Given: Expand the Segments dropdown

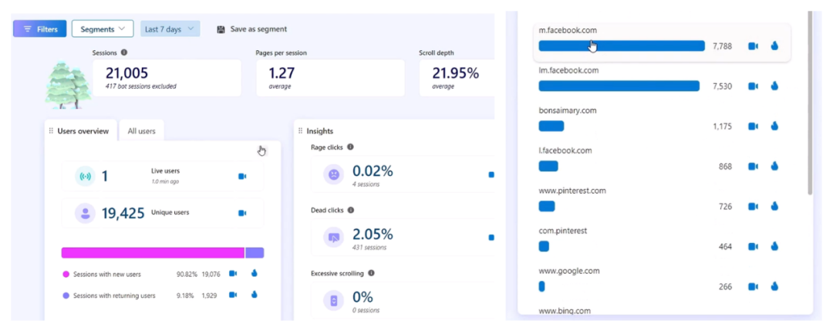Looking at the screenshot, I should pyautogui.click(x=103, y=29).
